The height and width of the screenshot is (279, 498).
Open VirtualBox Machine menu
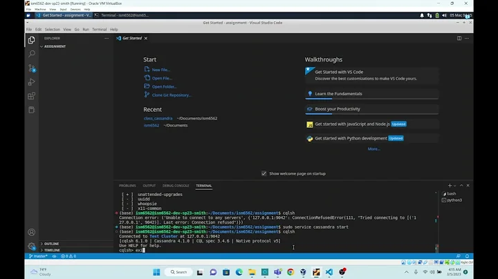click(40, 10)
